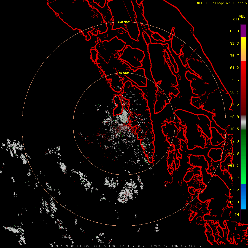Click the -47.6 value on velocity scale

click(x=233, y=153)
